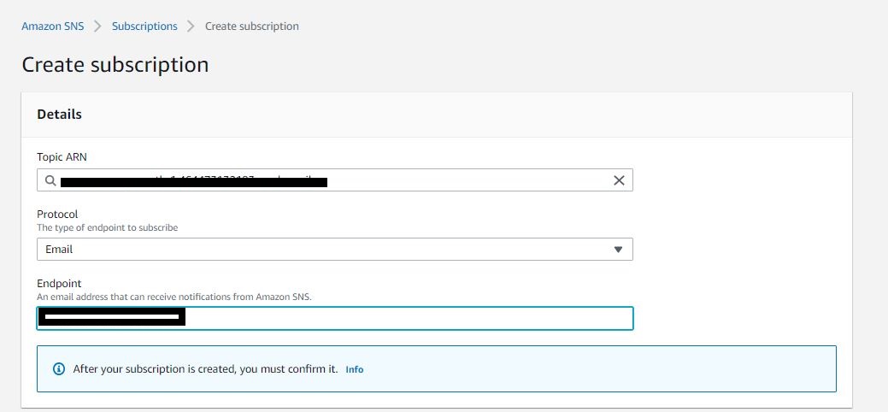Click the chevron separator after Amazon SNS

coord(98,26)
